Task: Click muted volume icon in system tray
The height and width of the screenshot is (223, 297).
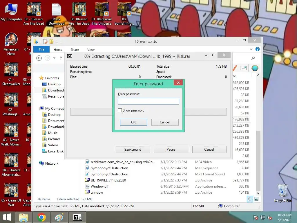Action: pos(270,217)
